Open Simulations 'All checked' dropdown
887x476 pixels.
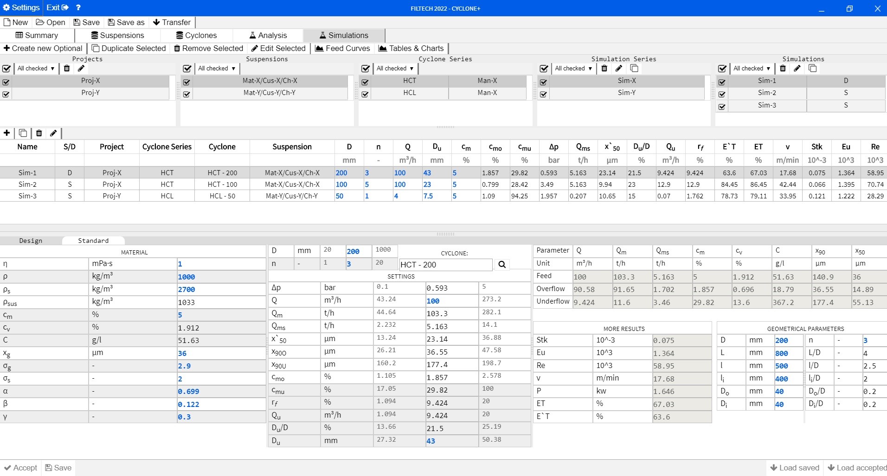(x=752, y=69)
